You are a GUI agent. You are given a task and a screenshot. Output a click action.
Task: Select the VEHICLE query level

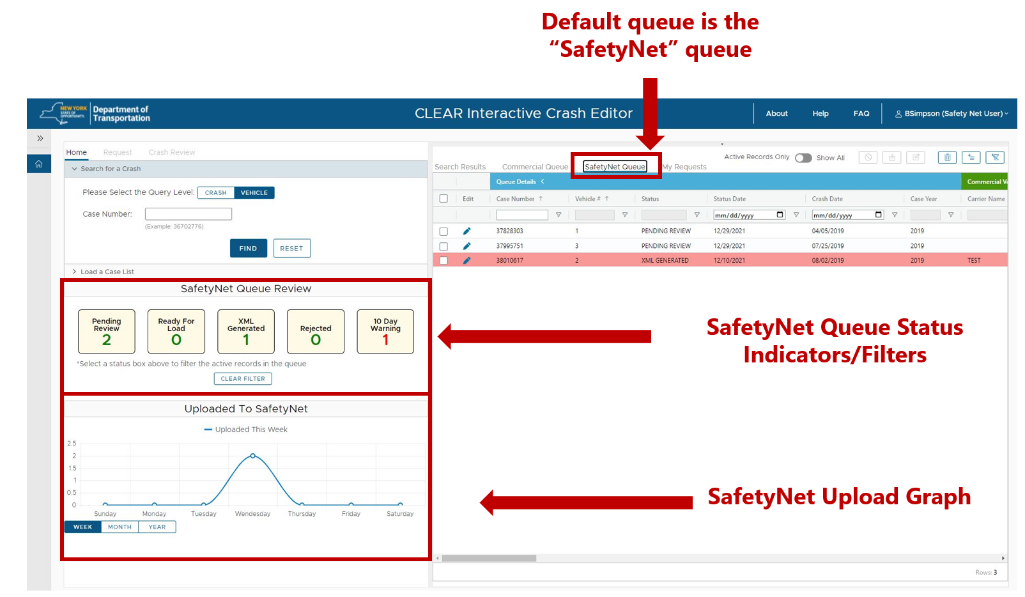point(254,192)
